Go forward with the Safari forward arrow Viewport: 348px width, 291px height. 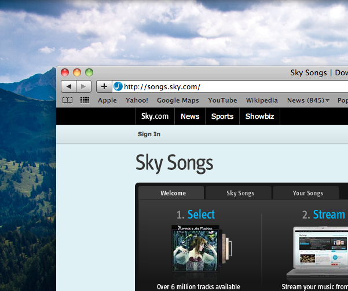84,86
